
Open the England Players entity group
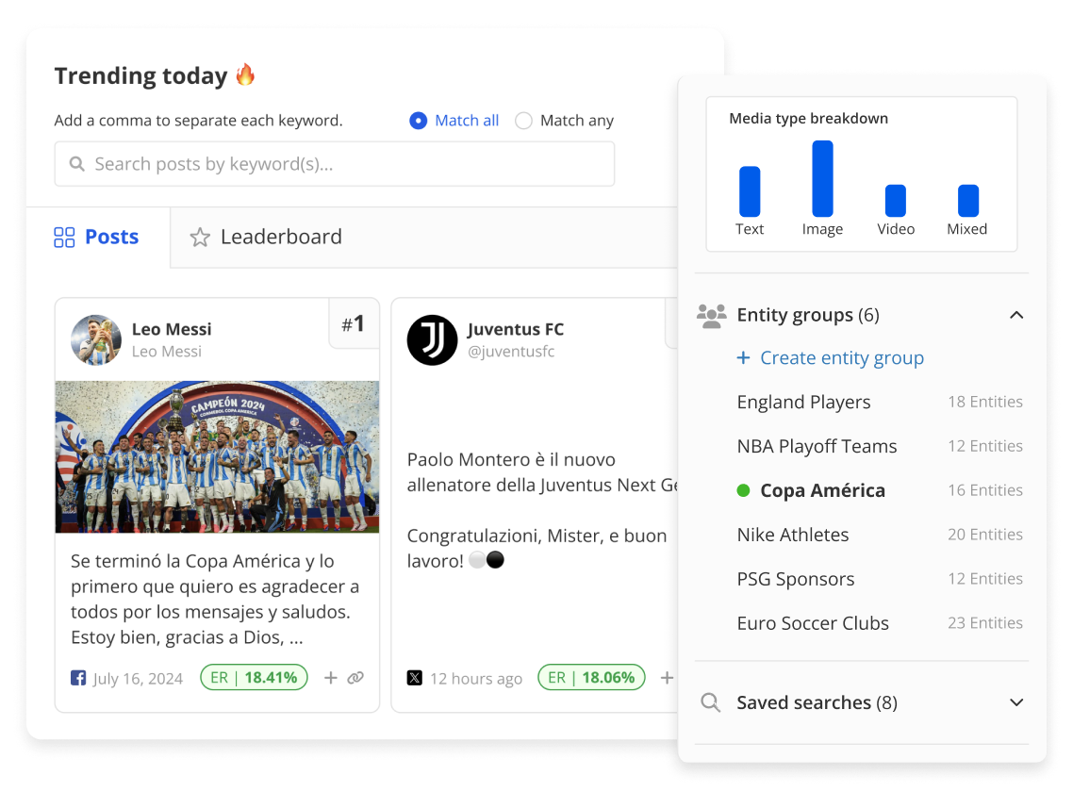pos(803,402)
